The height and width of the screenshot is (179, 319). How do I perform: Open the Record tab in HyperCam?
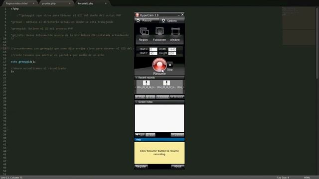[x=147, y=20]
